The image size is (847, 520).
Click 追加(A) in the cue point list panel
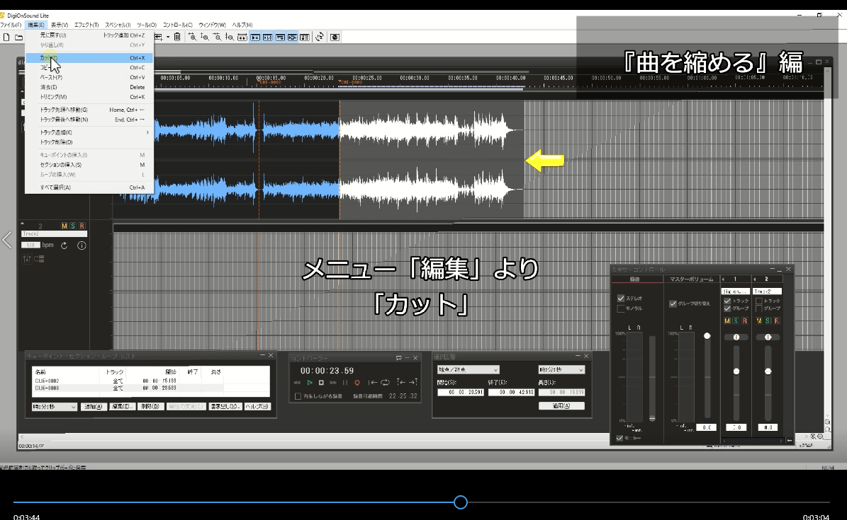(95, 405)
